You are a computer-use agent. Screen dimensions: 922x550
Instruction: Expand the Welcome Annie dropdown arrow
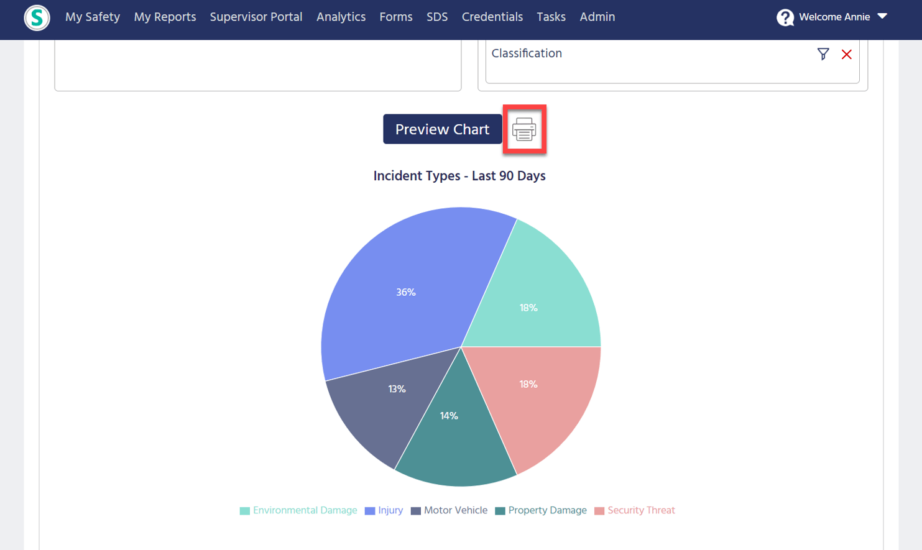pos(882,17)
